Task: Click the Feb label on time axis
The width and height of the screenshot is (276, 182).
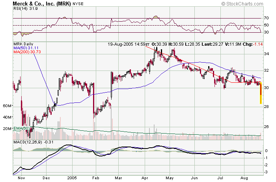Action: coord(96,178)
